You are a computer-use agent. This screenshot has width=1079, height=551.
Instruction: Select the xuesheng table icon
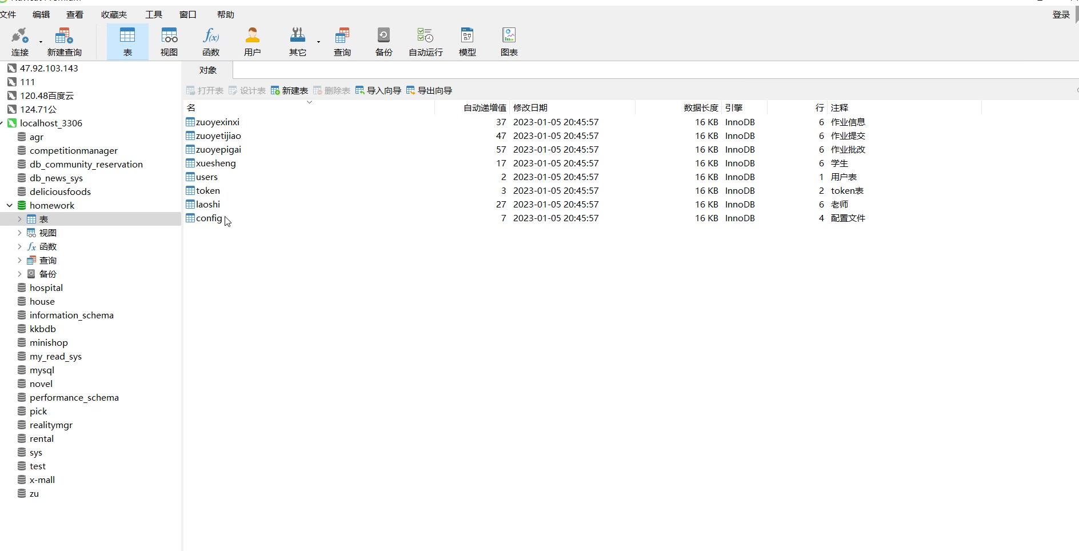tap(190, 163)
